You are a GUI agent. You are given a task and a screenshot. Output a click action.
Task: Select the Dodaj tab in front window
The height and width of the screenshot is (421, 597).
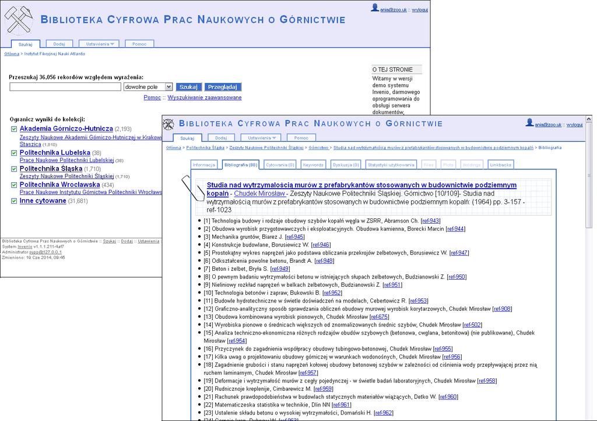tap(221, 138)
